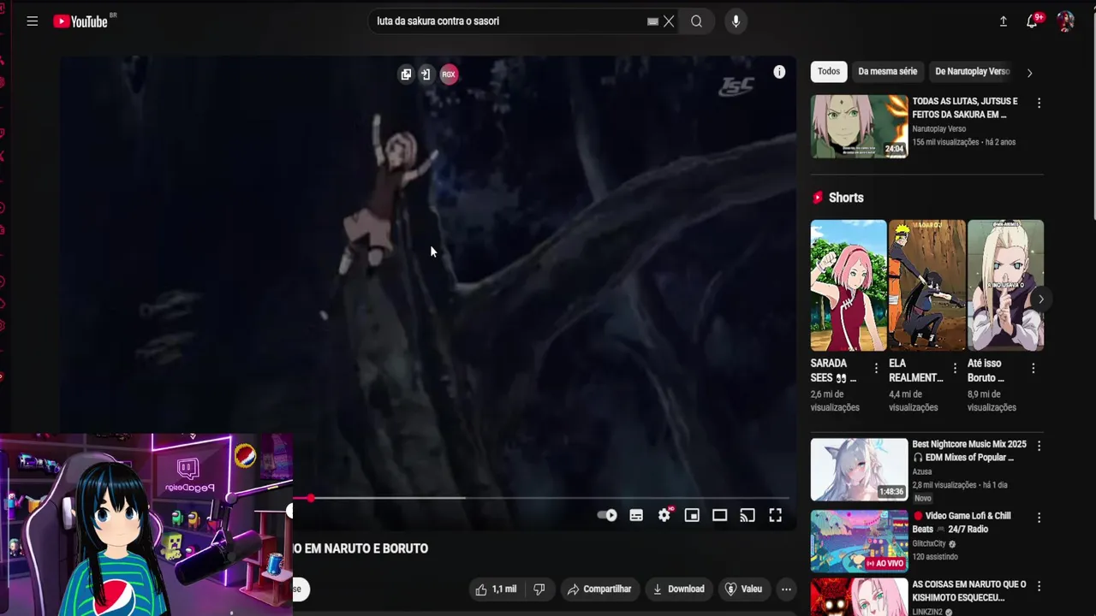Screen dimensions: 1096x616
Task: Cast video to a device
Action: 748,515
